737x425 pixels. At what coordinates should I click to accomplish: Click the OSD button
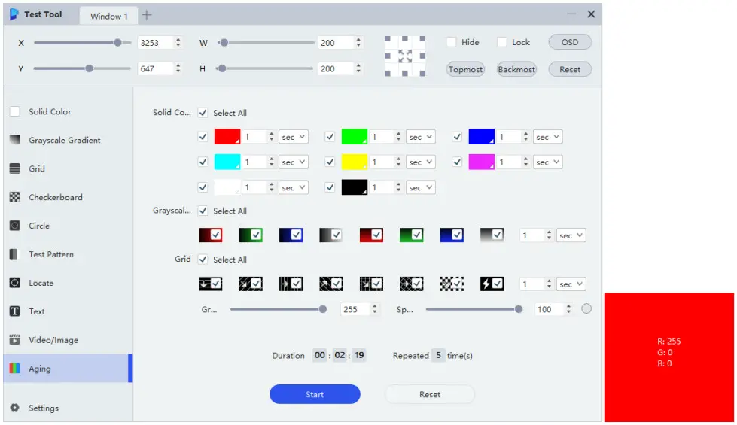570,42
